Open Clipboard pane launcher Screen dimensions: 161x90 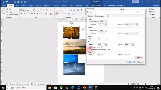pos(19,17)
